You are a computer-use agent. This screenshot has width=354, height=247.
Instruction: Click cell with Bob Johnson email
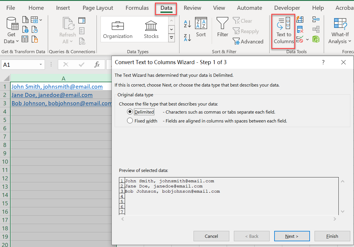pos(61,103)
